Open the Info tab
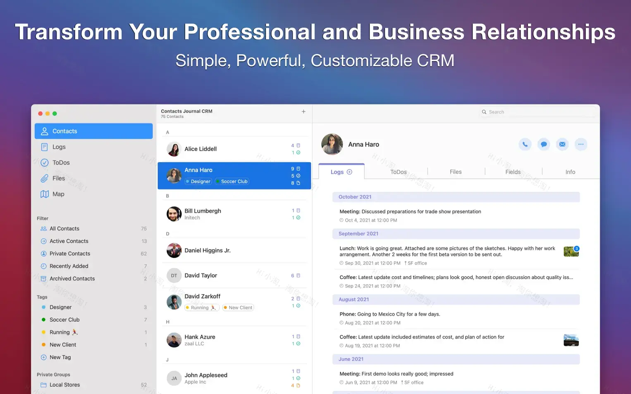The image size is (631, 394). 570,171
